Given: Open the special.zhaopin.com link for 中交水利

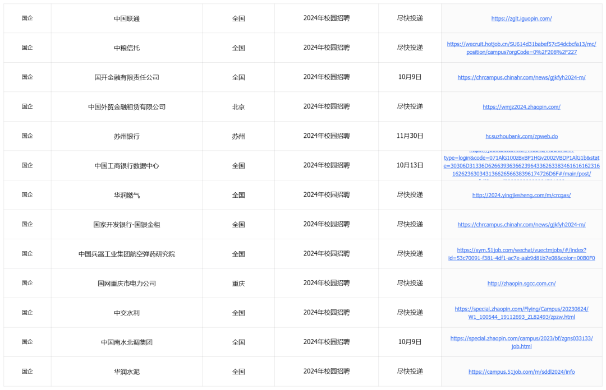Looking at the screenshot, I should tap(521, 313).
